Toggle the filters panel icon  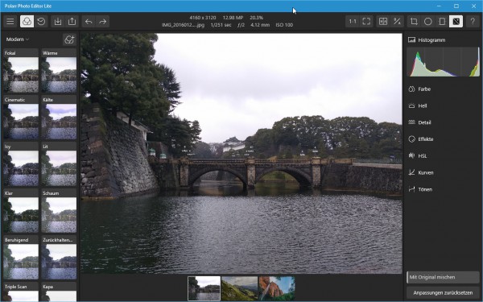pos(27,21)
